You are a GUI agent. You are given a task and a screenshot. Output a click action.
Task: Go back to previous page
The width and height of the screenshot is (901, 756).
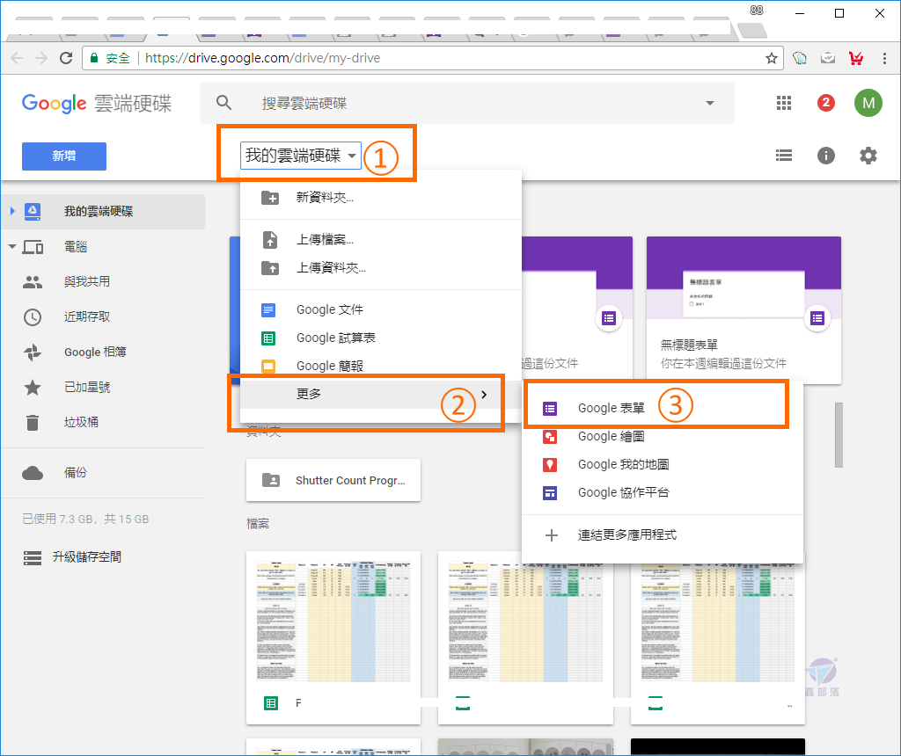pyautogui.click(x=17, y=58)
